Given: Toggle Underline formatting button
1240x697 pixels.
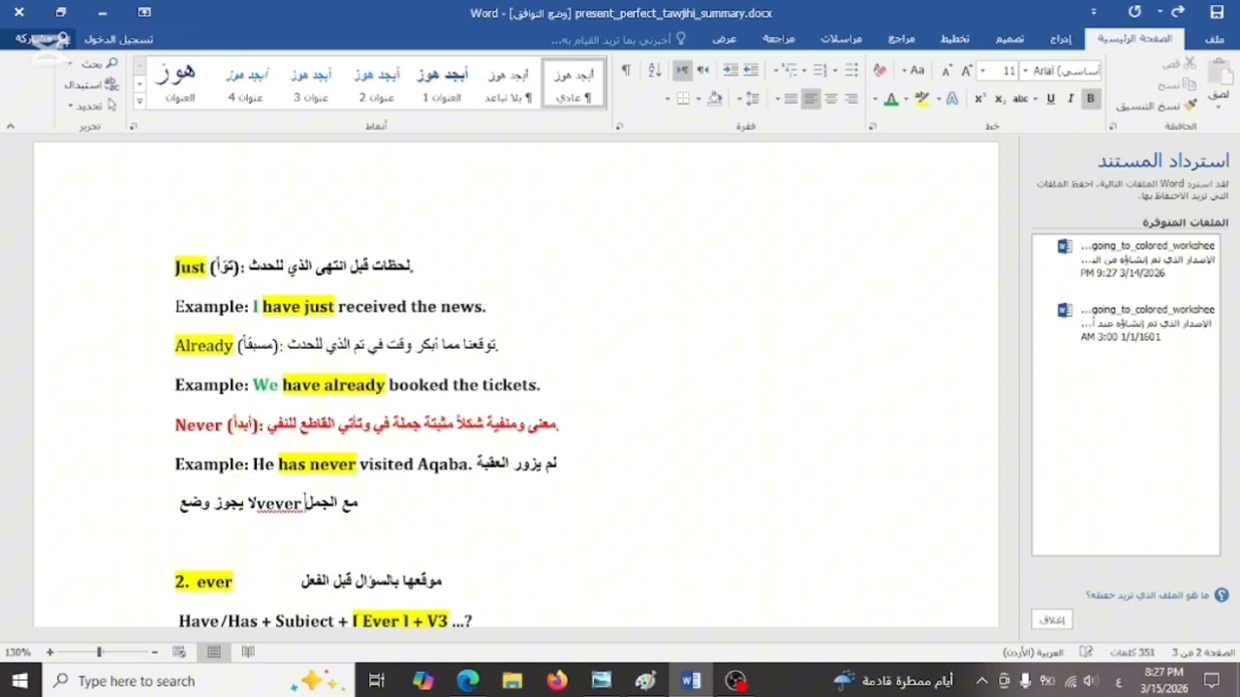Looking at the screenshot, I should tap(1050, 99).
